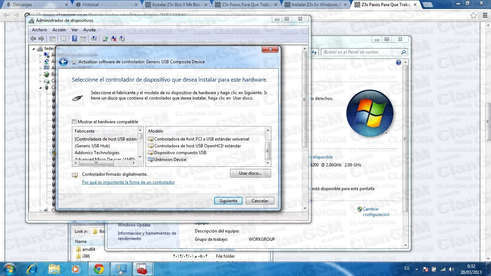Switch to Instalar Z3x Box Y Mx Box tab

(176, 5)
